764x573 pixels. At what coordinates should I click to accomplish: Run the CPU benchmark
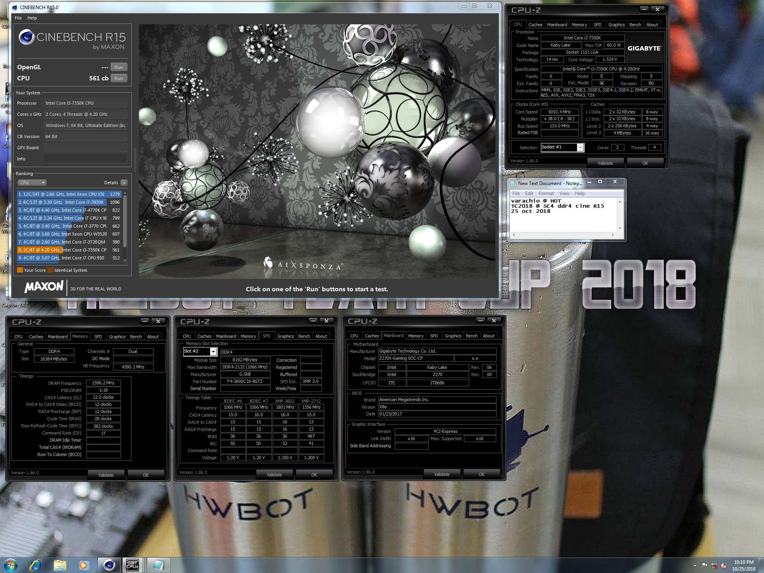119,78
